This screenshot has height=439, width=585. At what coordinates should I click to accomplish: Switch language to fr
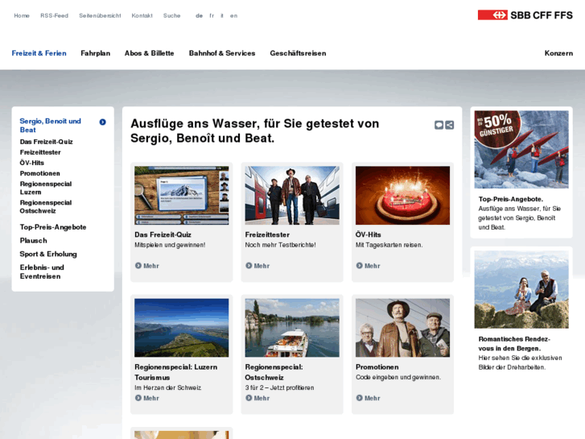(x=212, y=15)
